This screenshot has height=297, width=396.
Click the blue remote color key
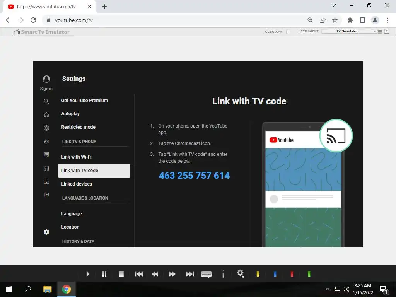coord(275,274)
